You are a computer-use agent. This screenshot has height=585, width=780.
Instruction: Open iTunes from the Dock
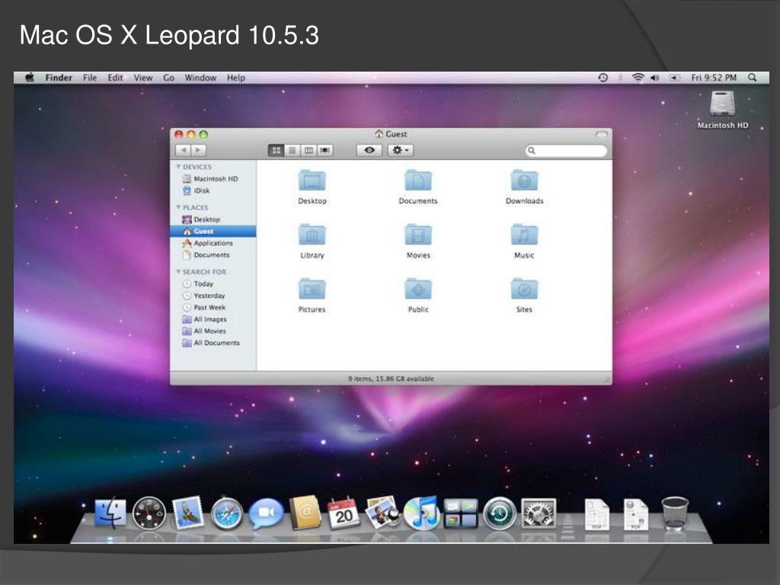tap(421, 513)
